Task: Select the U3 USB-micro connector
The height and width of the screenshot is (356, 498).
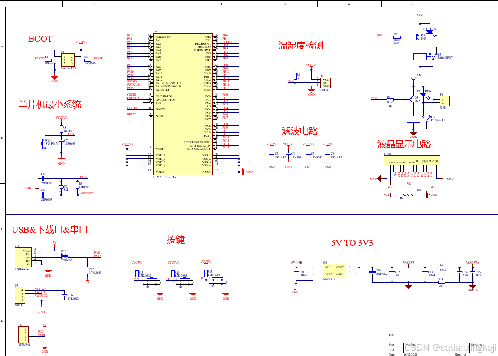Action: 23,257
